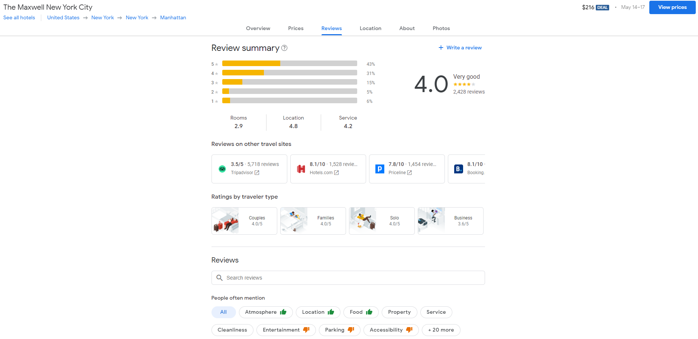Click the search magnifier icon in reviews
The width and height of the screenshot is (698, 339).
tap(219, 278)
